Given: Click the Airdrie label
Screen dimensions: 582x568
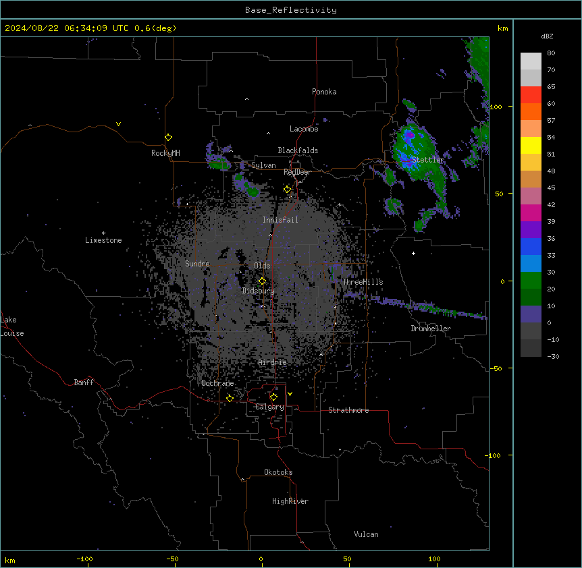Looking at the screenshot, I should 273,362.
